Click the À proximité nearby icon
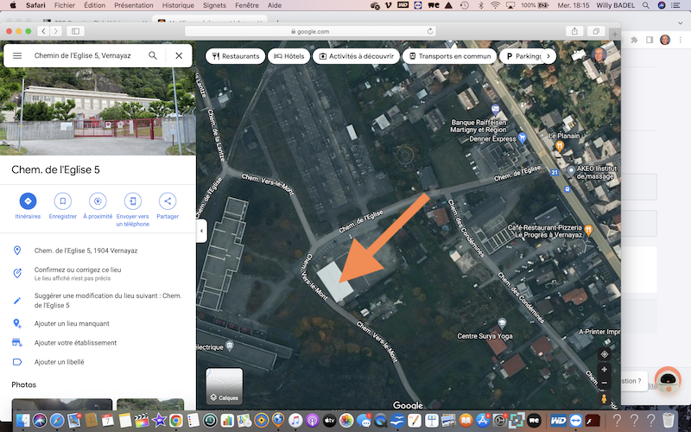Viewport: 691px width, 432px height. point(98,201)
